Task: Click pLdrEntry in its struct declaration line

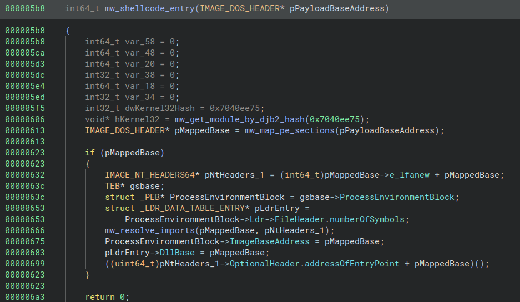Action: (277, 208)
